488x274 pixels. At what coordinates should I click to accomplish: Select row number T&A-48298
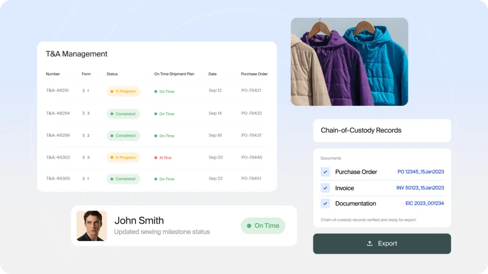(58, 135)
